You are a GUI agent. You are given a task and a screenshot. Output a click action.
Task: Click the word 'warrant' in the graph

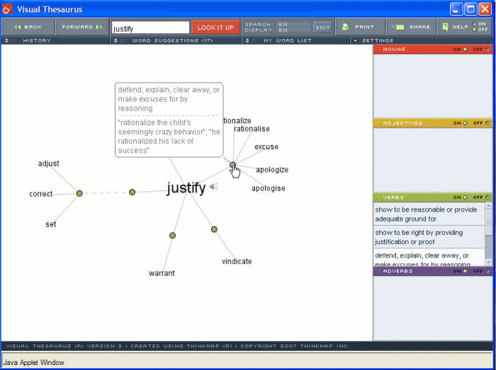pos(162,273)
